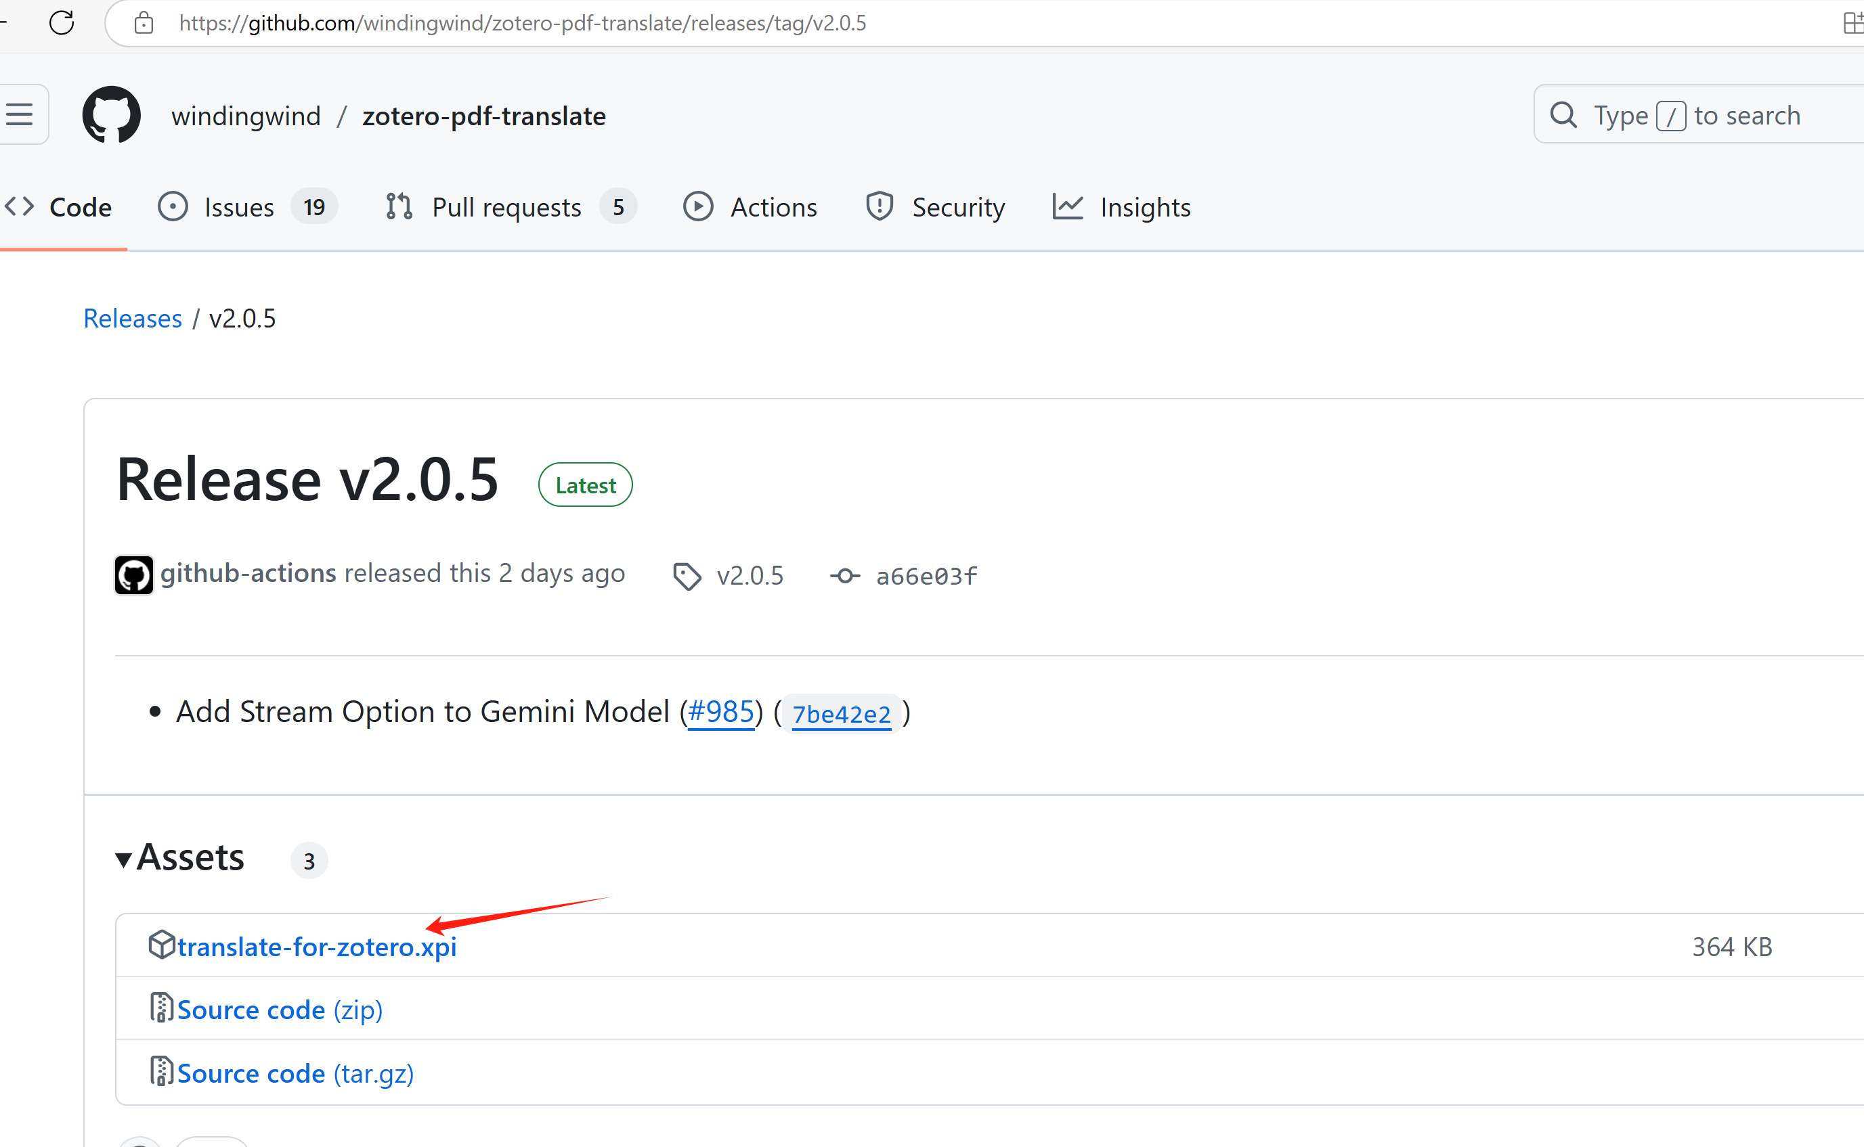Click the commit icon beside a66e03f
Image resolution: width=1864 pixels, height=1147 pixels.
coord(845,577)
